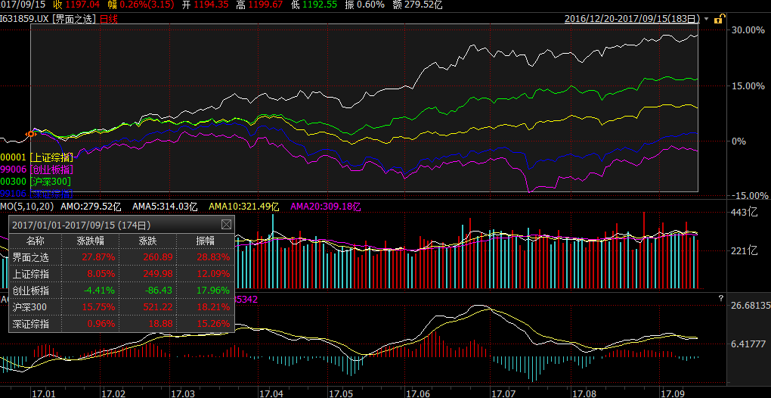Click the 涨跌幅 column header
This screenshot has height=398, width=771.
click(91, 241)
